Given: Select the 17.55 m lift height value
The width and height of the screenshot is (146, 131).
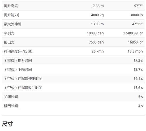Looking at the screenshot, I should [97, 6].
